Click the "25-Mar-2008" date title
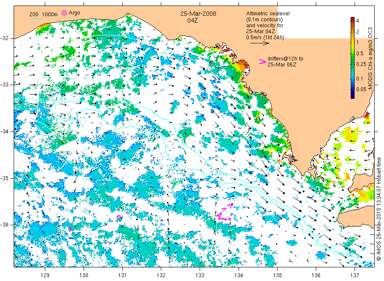This screenshot has height=281, width=384. (x=198, y=14)
